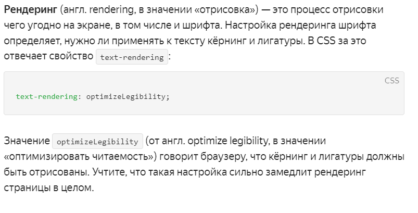Click the inline "text-rendering" code badge
The image size is (418, 213).
tap(132, 57)
